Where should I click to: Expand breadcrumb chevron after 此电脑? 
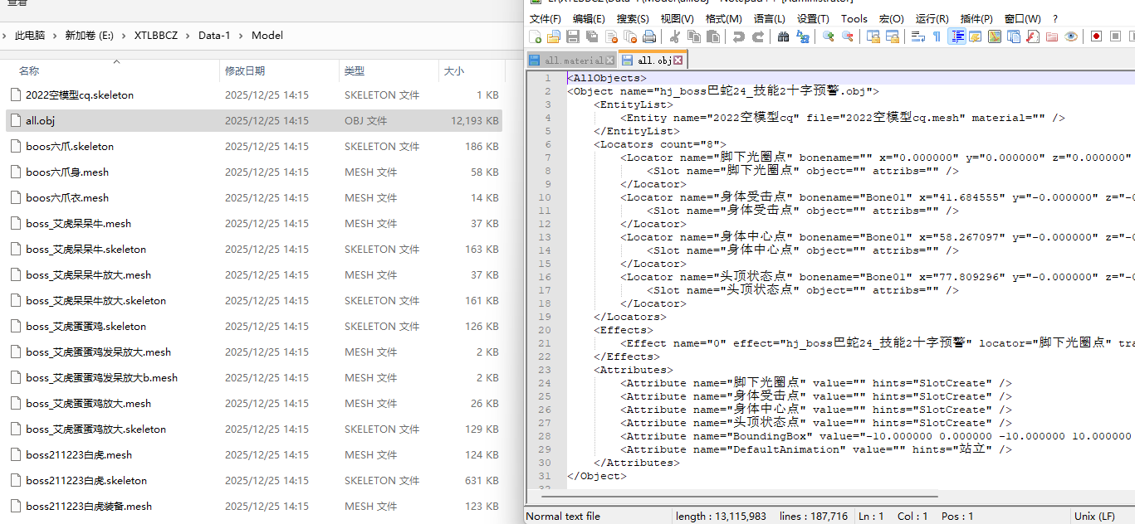(55, 35)
